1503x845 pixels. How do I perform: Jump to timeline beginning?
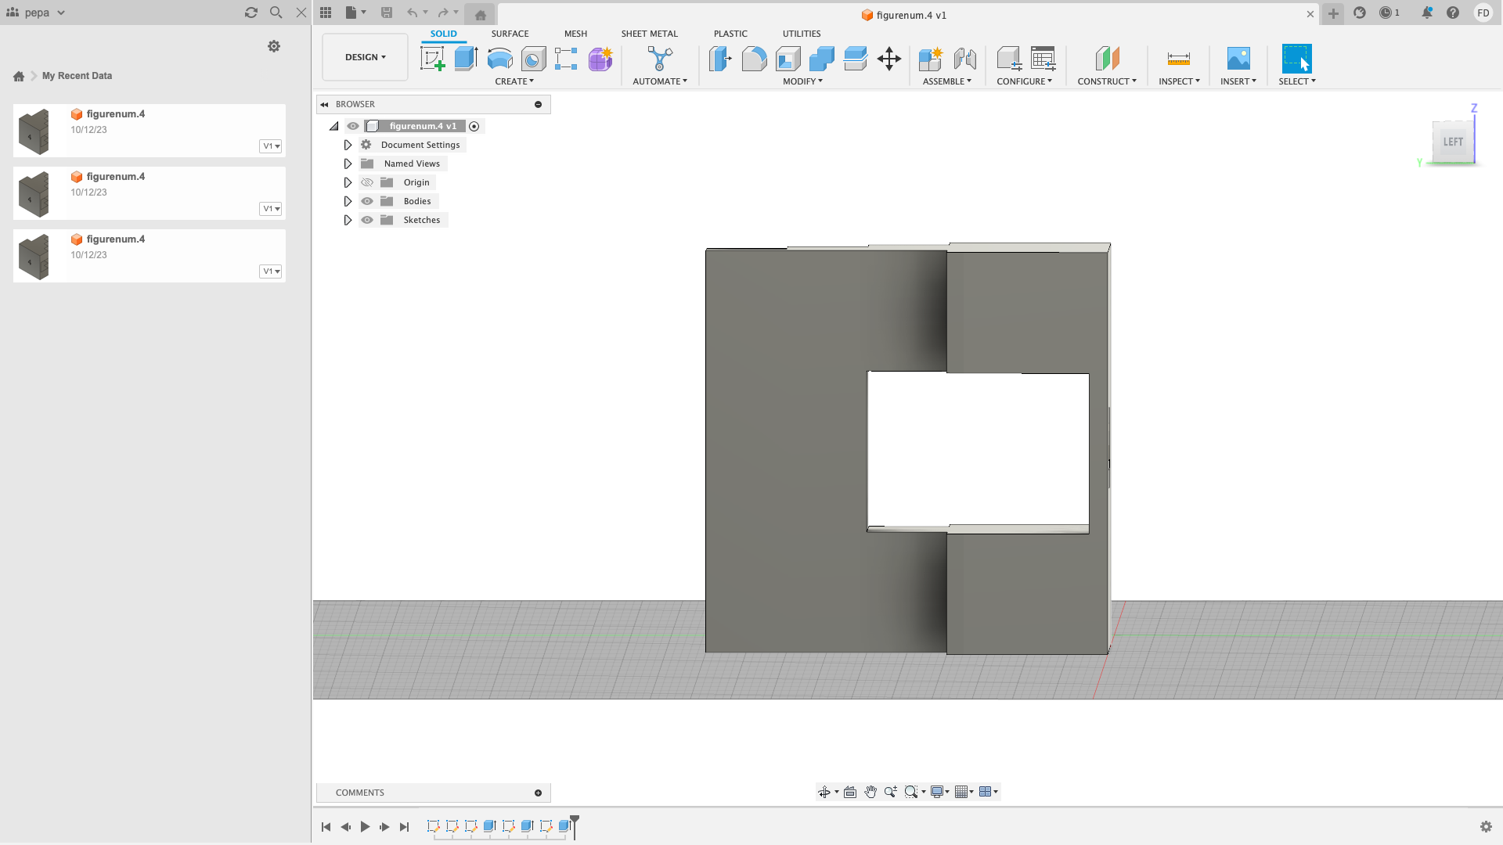[x=326, y=827]
